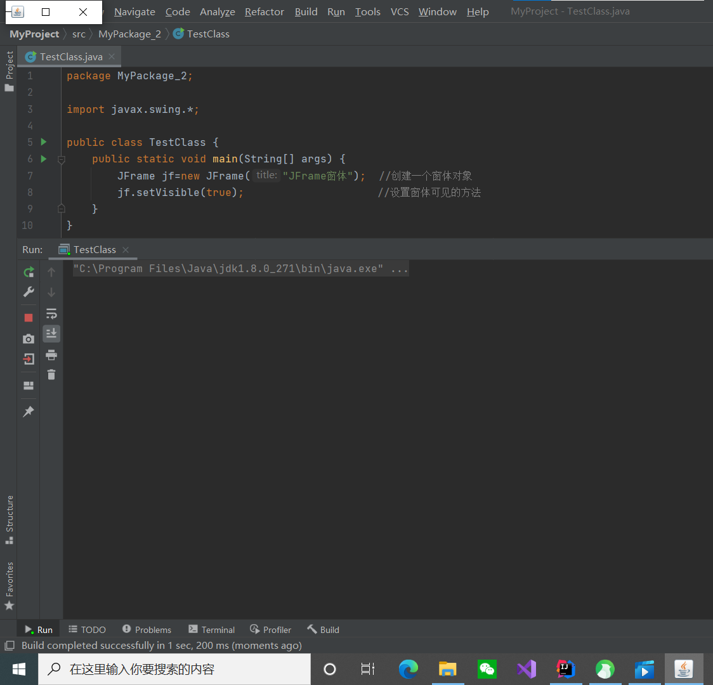Open the Refactor menu
The width and height of the screenshot is (713, 685).
coord(264,12)
